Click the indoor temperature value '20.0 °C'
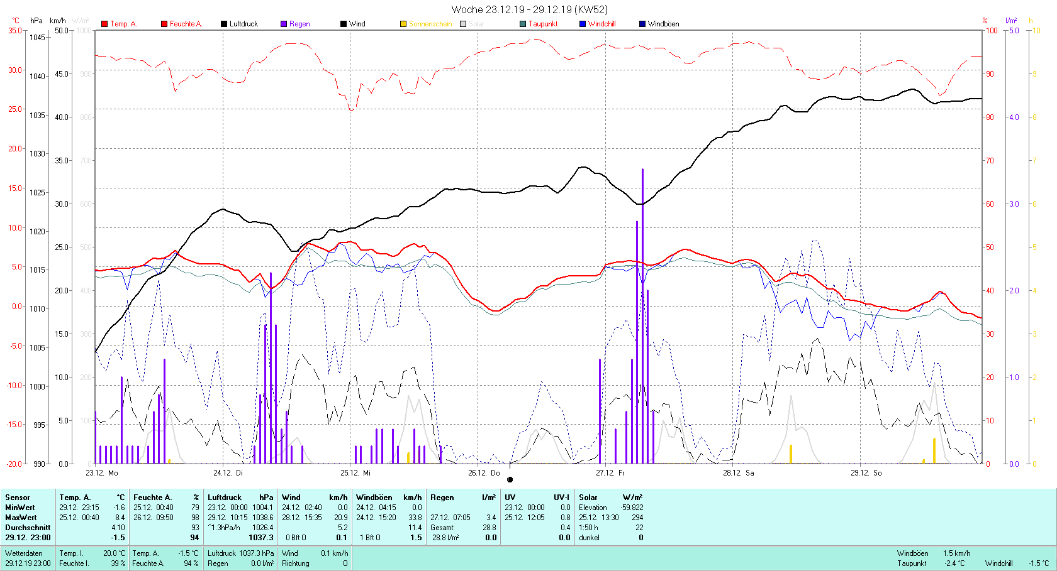Viewport: 1057px width, 571px height. coord(114,553)
